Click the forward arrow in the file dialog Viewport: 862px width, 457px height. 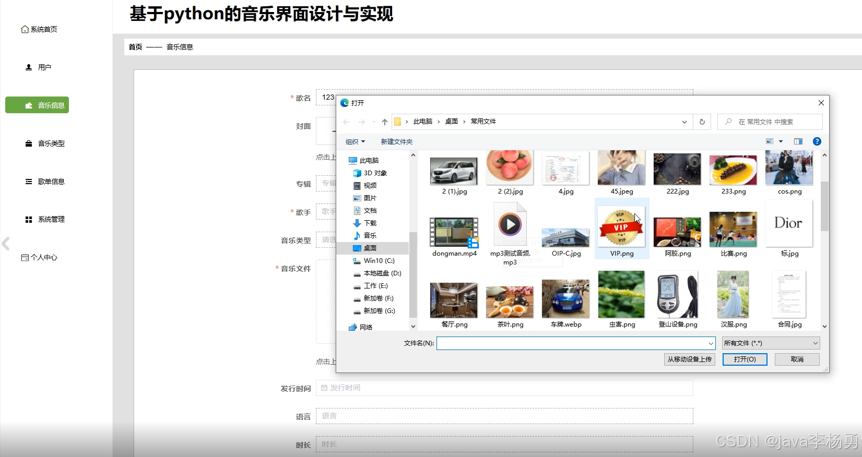(361, 122)
